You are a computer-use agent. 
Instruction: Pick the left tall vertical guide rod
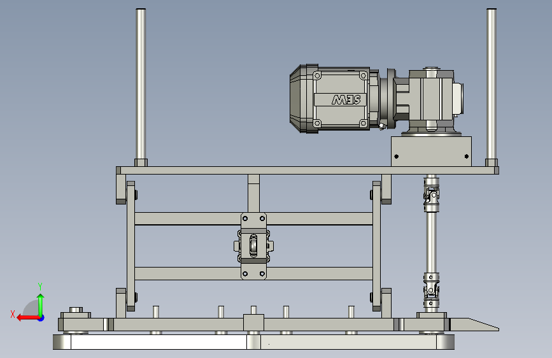click(x=141, y=85)
